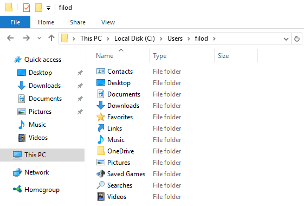
Task: Expand the address bar history dropdown
Action: coord(286,39)
